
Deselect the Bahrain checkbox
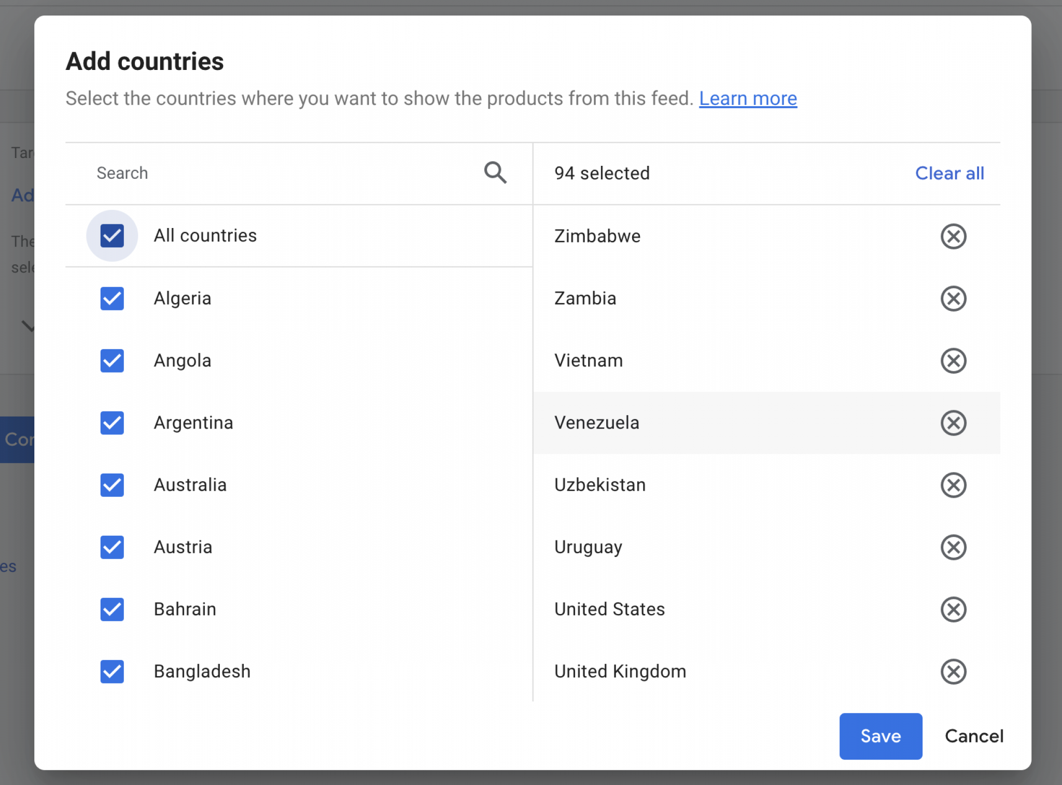[x=112, y=609]
